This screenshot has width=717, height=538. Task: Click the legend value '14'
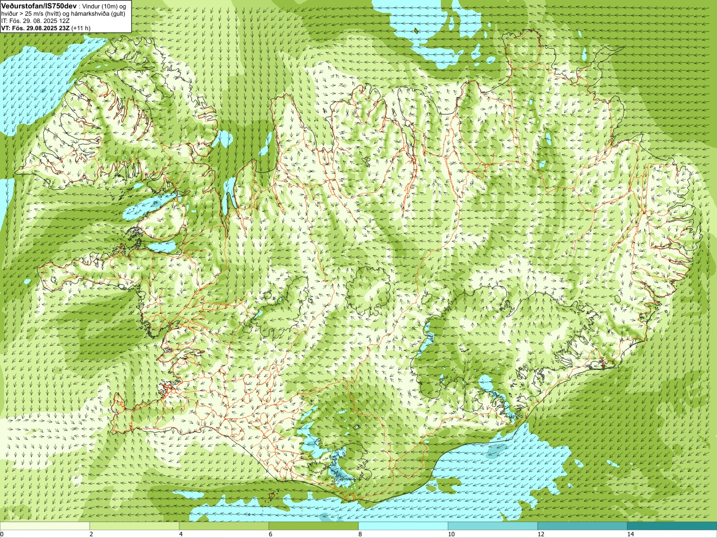[630, 534]
